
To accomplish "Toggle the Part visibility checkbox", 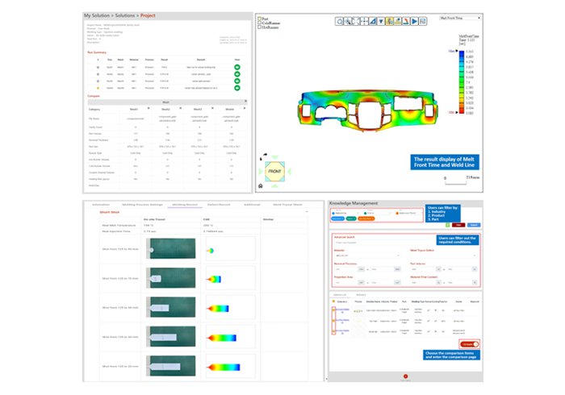I will tap(259, 19).
